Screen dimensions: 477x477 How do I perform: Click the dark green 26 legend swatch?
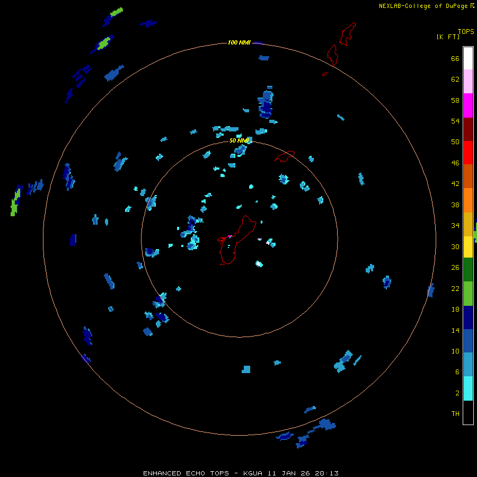point(468,270)
